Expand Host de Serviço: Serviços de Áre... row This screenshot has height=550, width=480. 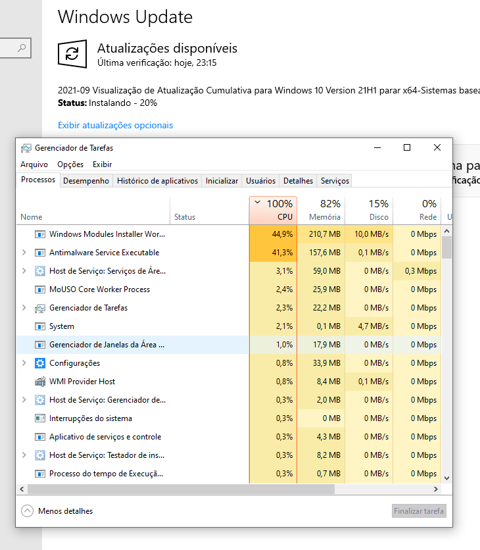[x=24, y=271]
